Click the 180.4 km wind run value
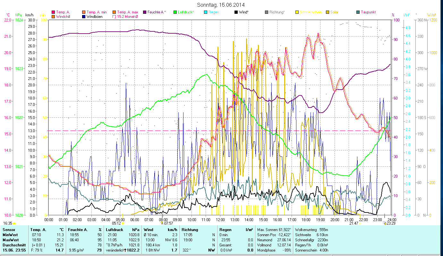 point(153,245)
